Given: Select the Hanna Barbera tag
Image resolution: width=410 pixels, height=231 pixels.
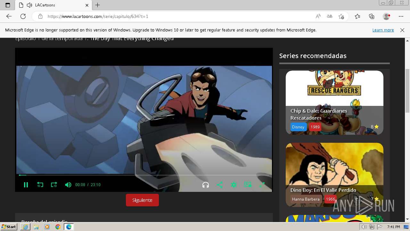Looking at the screenshot, I should click(x=306, y=199).
